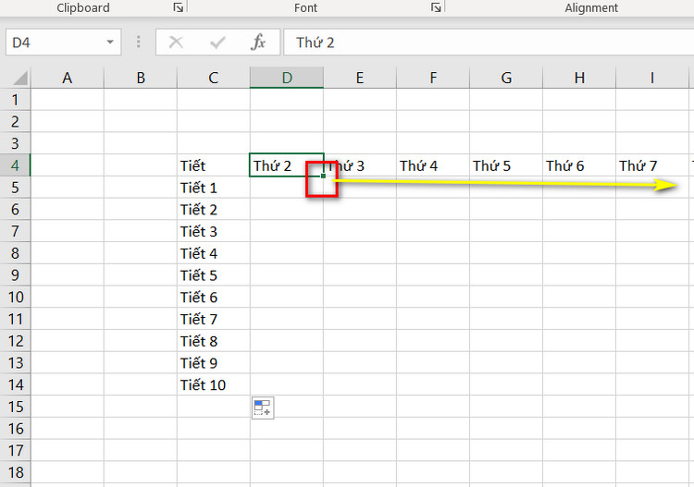Click the Name Box showing D4

[x=63, y=43]
